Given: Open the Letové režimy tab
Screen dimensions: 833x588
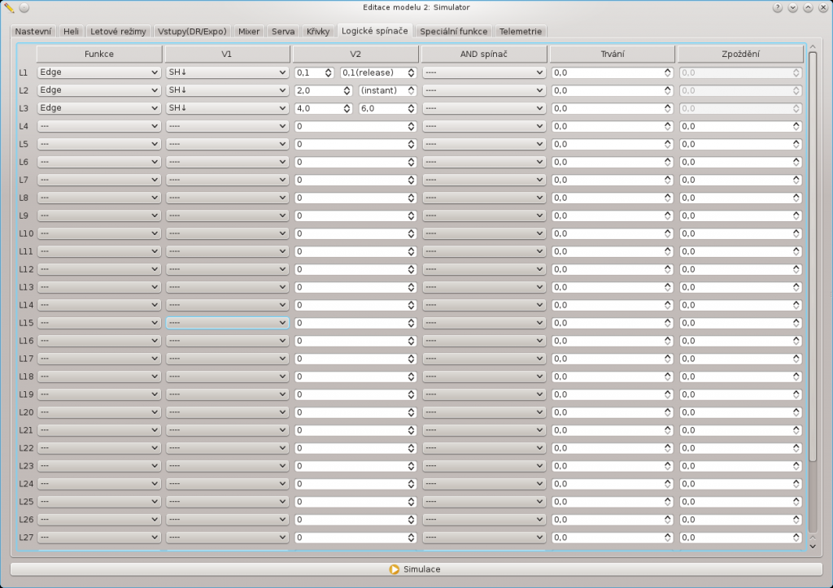Looking at the screenshot, I should tap(119, 32).
